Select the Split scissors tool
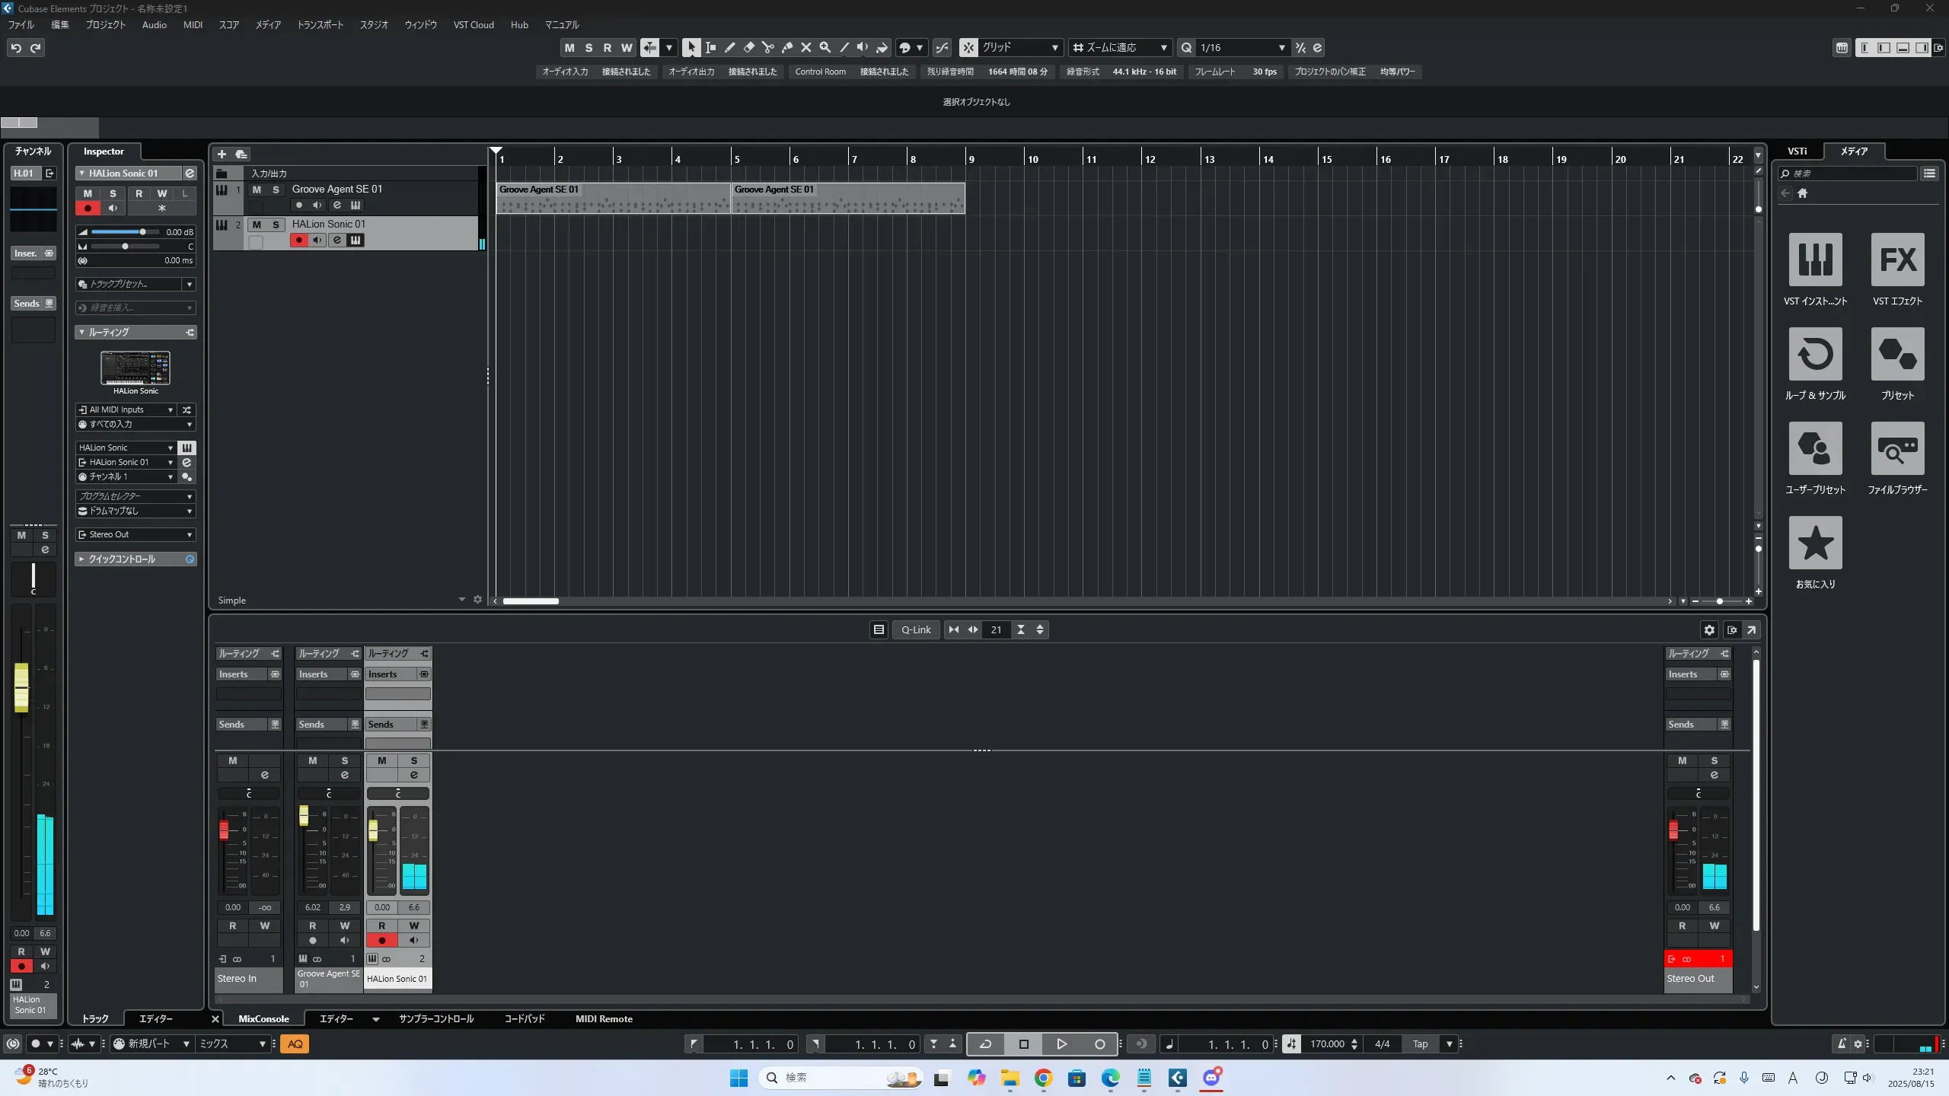1949x1096 pixels. point(767,47)
